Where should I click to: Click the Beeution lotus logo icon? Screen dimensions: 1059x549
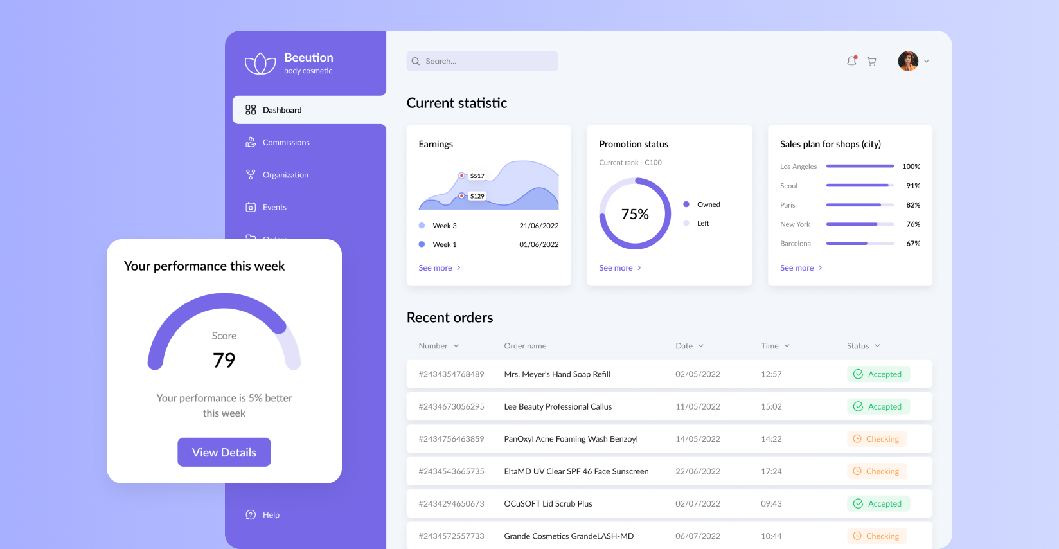[x=260, y=64]
